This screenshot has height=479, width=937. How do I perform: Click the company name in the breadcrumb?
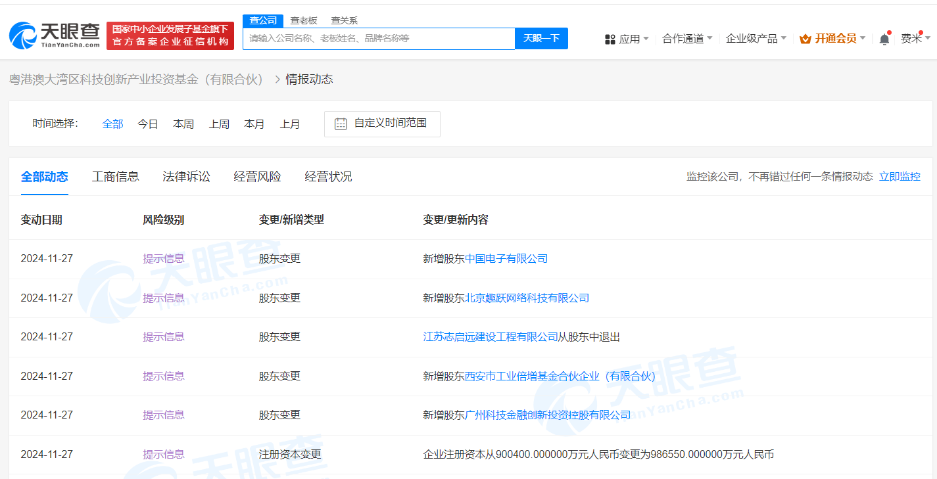pyautogui.click(x=136, y=80)
